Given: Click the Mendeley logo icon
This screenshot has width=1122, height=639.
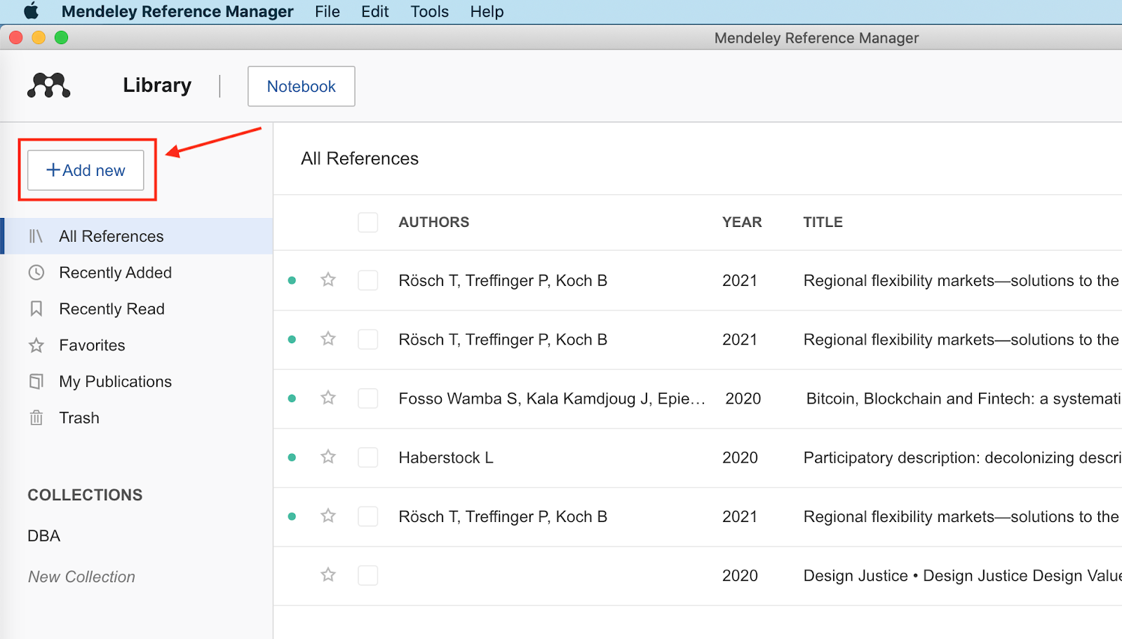Looking at the screenshot, I should tap(48, 85).
